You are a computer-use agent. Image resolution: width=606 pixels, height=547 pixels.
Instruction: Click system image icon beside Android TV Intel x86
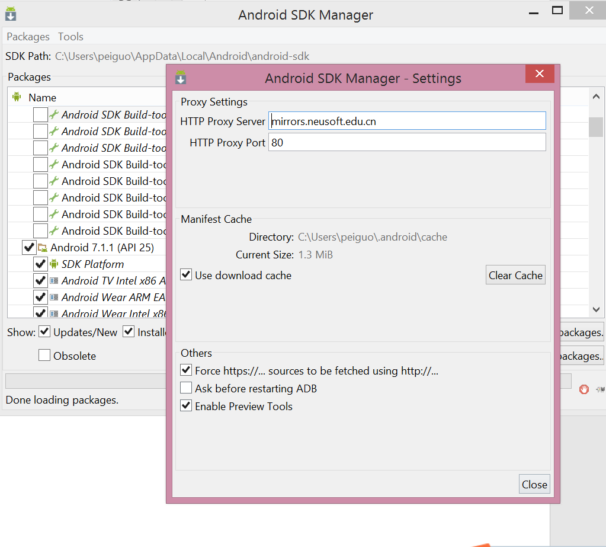tap(54, 281)
